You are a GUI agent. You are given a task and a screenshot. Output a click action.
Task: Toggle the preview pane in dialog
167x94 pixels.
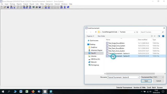(x=159, y=36)
